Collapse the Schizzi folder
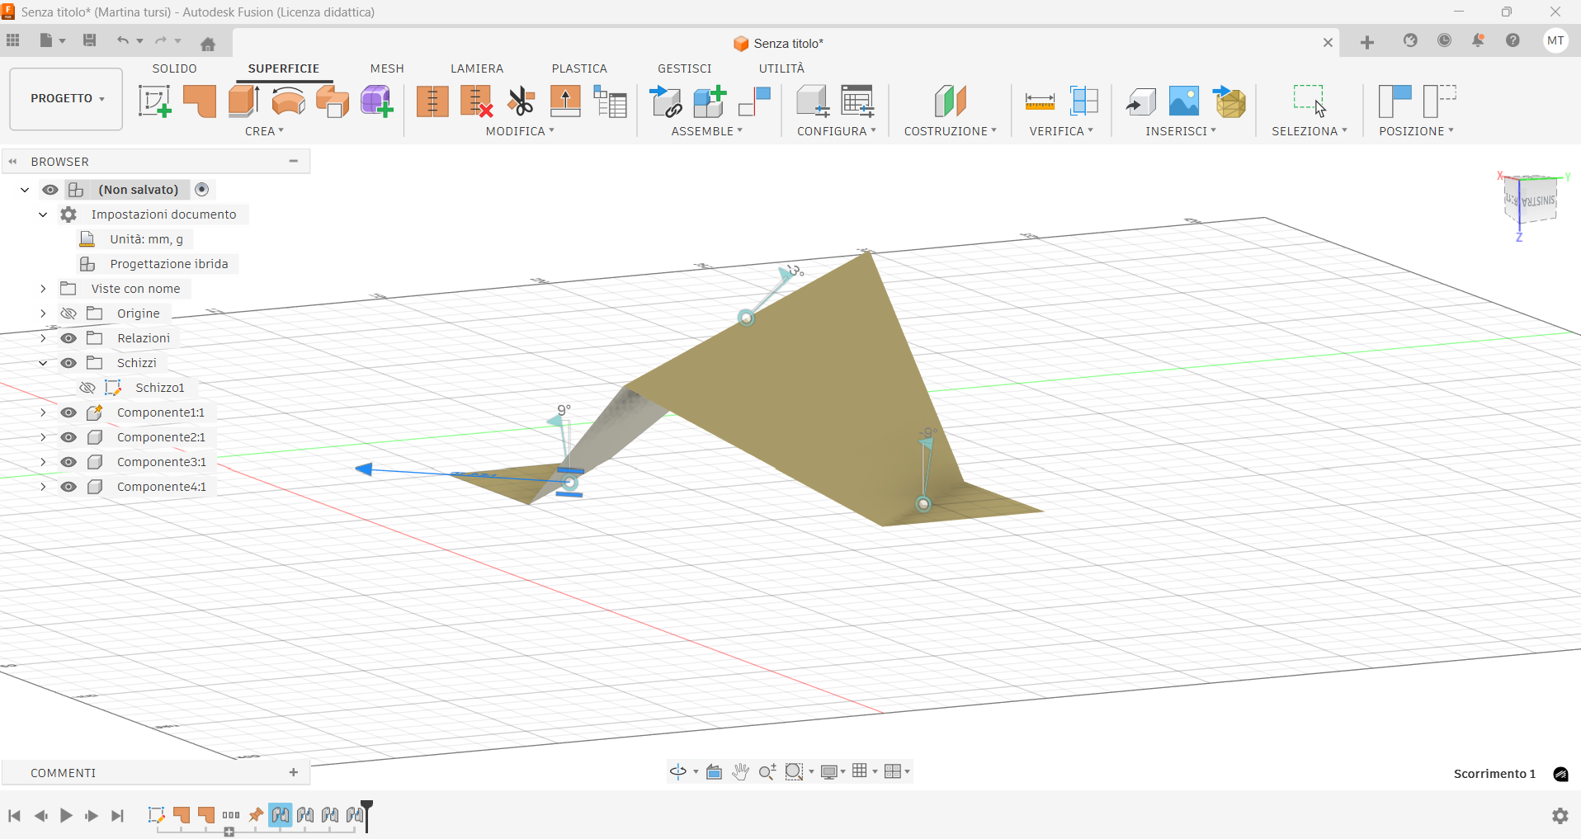1581x839 pixels. [43, 363]
